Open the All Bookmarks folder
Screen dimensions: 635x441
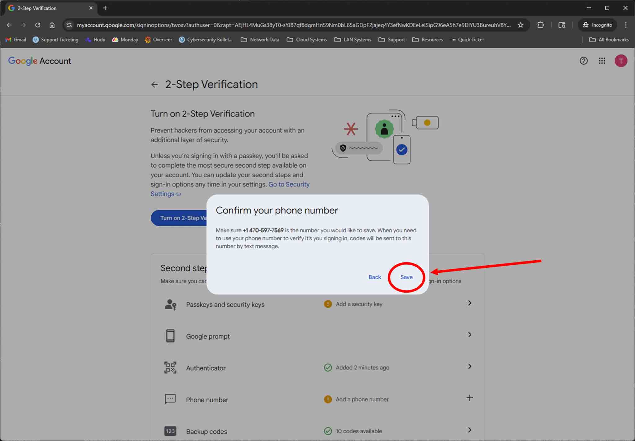(609, 40)
